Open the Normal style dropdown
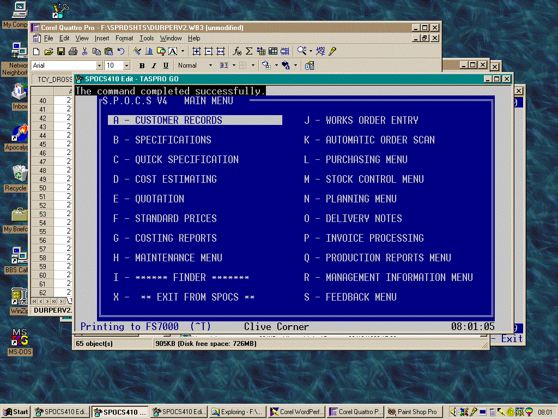Viewport: 558px width, 419px height. tap(210, 65)
